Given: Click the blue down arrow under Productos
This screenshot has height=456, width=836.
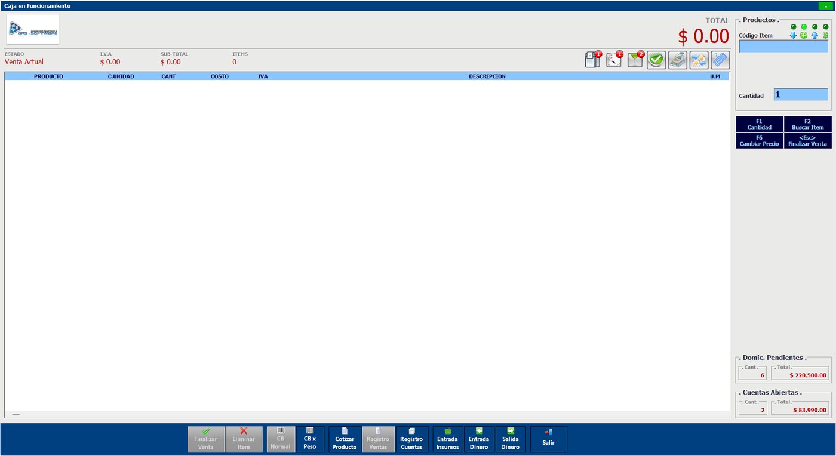Looking at the screenshot, I should tap(793, 35).
